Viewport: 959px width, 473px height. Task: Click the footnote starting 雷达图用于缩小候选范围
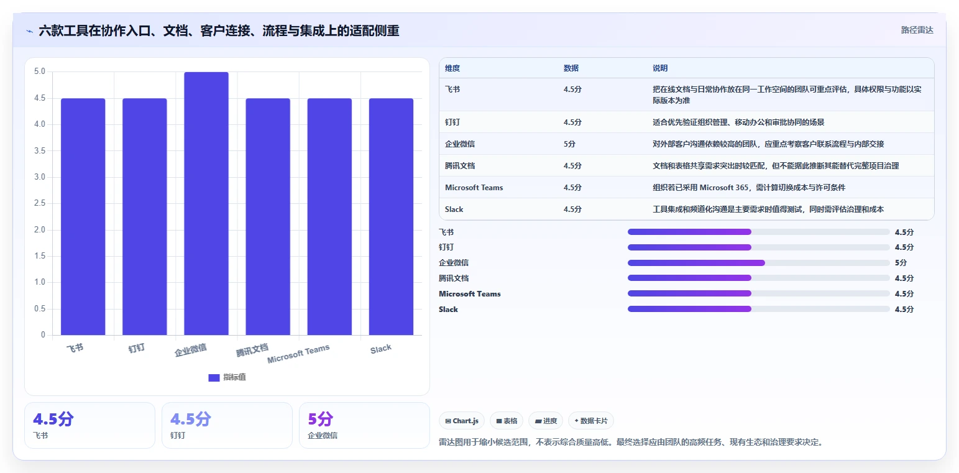click(x=631, y=442)
